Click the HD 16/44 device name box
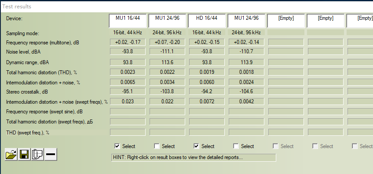373x174 pixels. [x=207, y=21]
